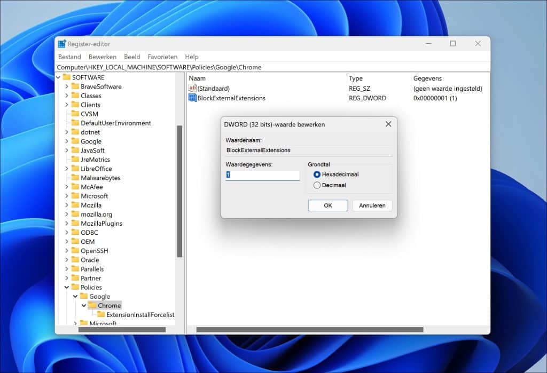Click the Malwarebytes folder icon

click(x=75, y=178)
